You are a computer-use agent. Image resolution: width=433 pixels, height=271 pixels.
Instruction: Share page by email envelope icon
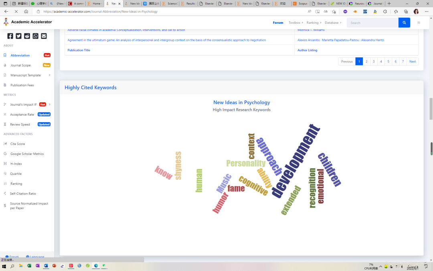pos(44,36)
